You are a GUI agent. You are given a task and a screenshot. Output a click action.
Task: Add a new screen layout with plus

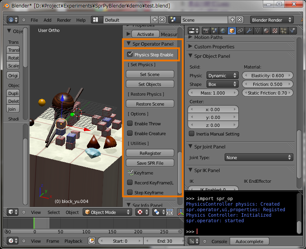155,20
